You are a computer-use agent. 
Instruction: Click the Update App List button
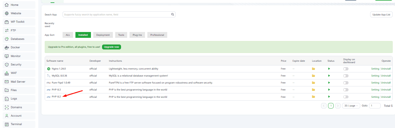[x=381, y=15]
